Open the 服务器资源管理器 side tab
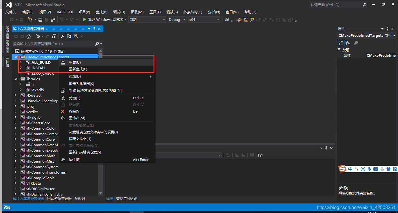398x213 pixels. tap(7, 39)
